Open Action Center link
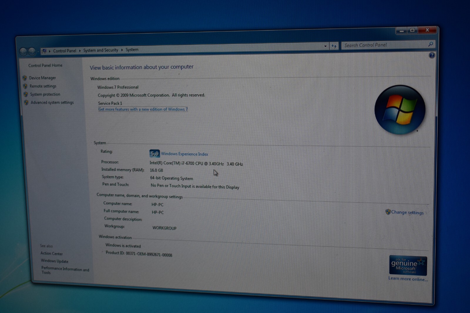The image size is (470, 313). [52, 253]
